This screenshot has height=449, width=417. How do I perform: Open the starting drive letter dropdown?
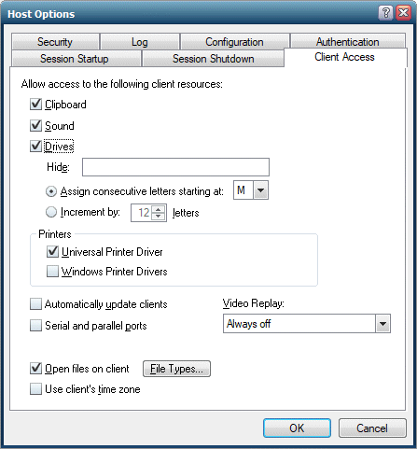click(260, 190)
